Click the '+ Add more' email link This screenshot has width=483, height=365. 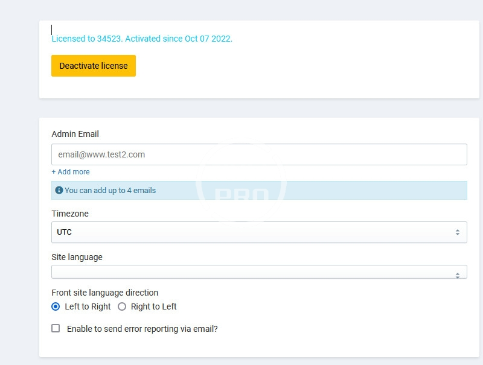[71, 172]
